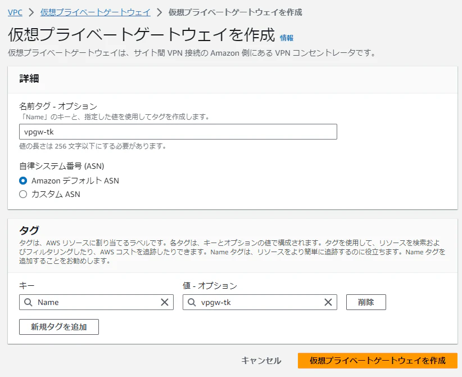Image resolution: width=462 pixels, height=377 pixels.
Task: Open the VPC breadcrumb link
Action: tap(15, 12)
